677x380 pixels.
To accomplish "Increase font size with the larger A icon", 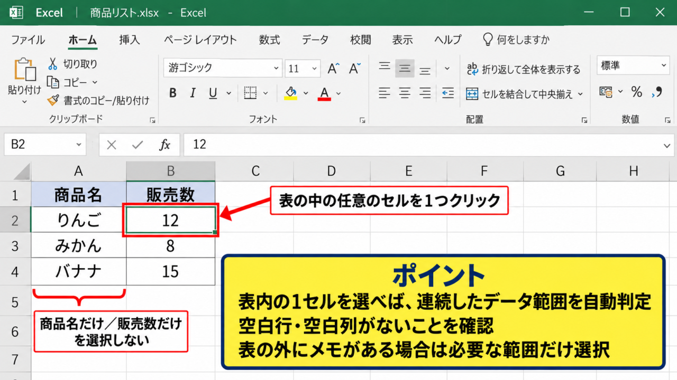I will pos(333,68).
